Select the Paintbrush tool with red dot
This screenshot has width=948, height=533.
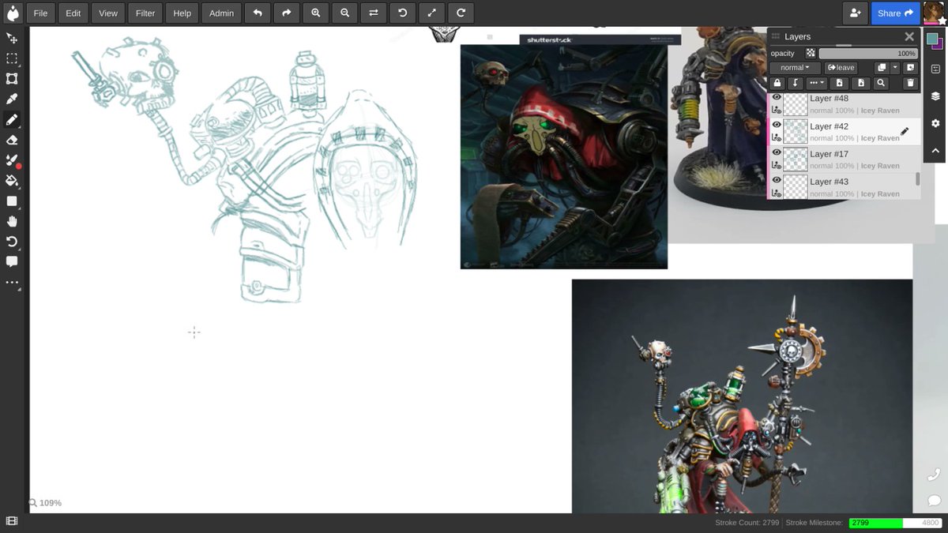12,160
